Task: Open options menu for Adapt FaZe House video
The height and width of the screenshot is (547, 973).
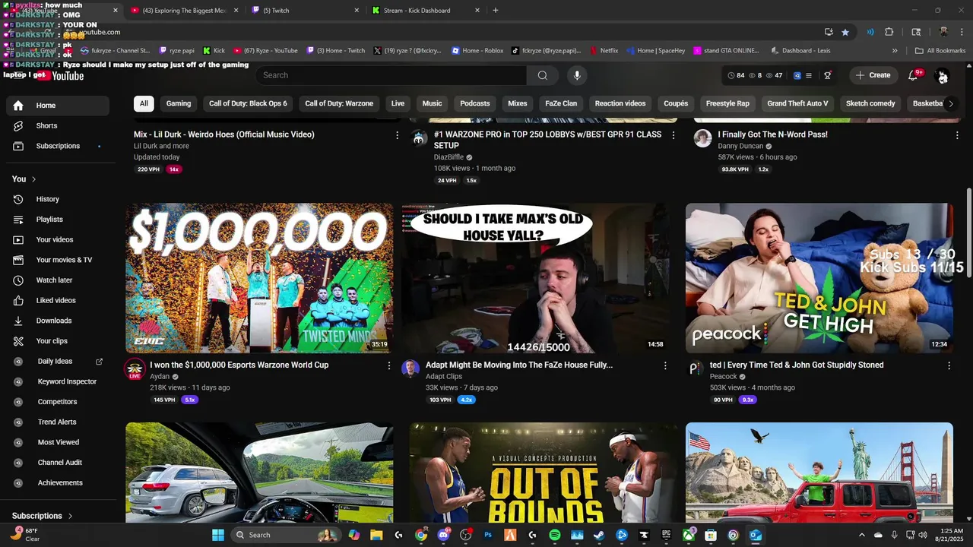Action: [665, 365]
